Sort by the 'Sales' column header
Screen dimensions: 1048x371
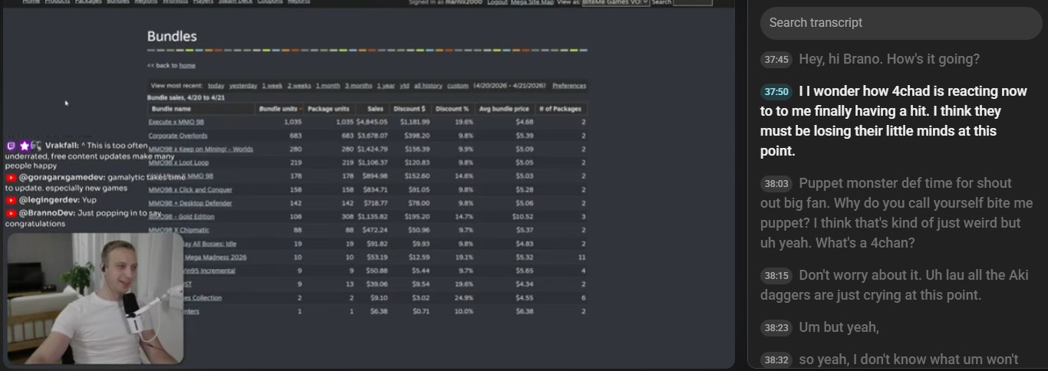(x=374, y=109)
